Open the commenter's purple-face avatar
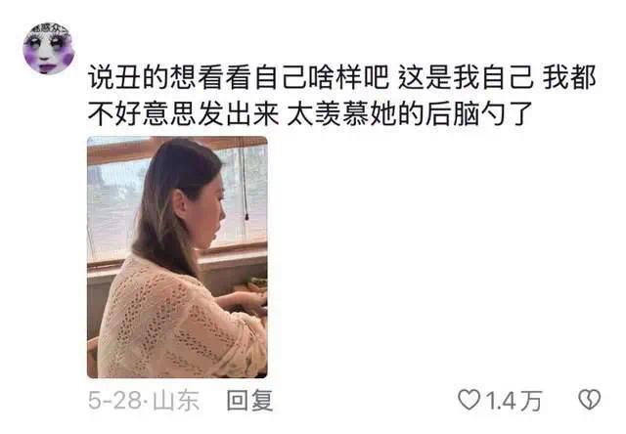This screenshot has width=626, height=434. (x=49, y=49)
